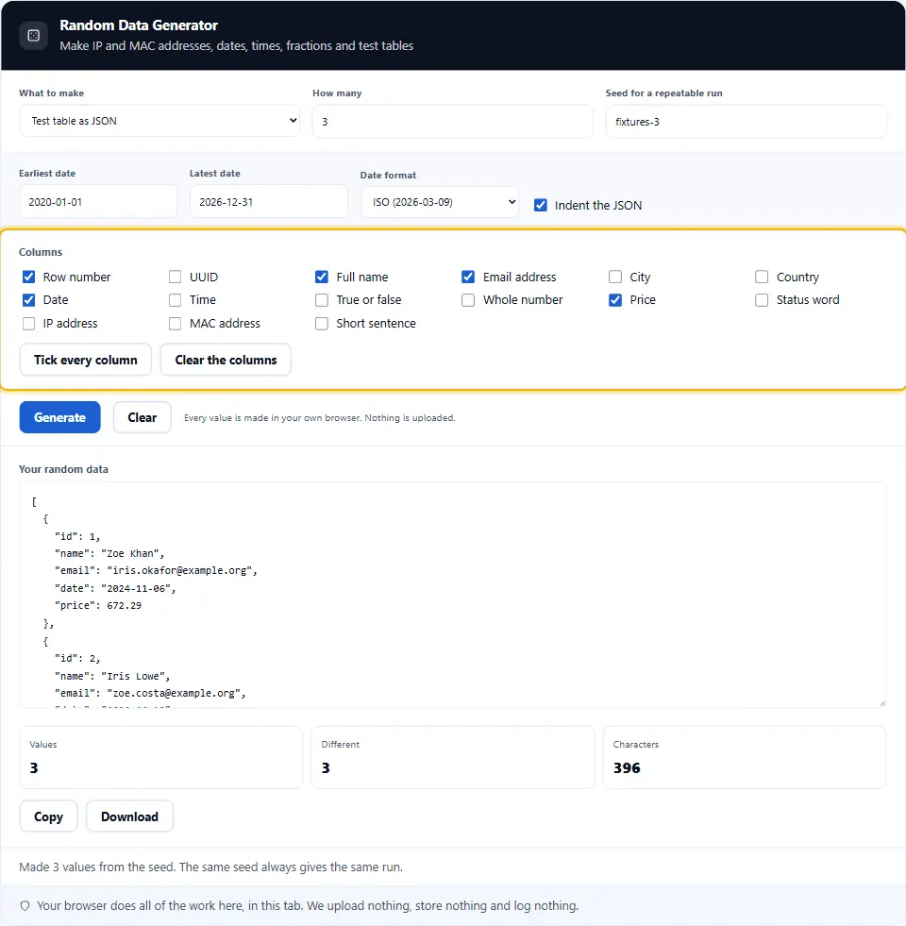This screenshot has height=926, width=906.
Task: Click "Every value is made in your own browser" note
Action: click(320, 418)
